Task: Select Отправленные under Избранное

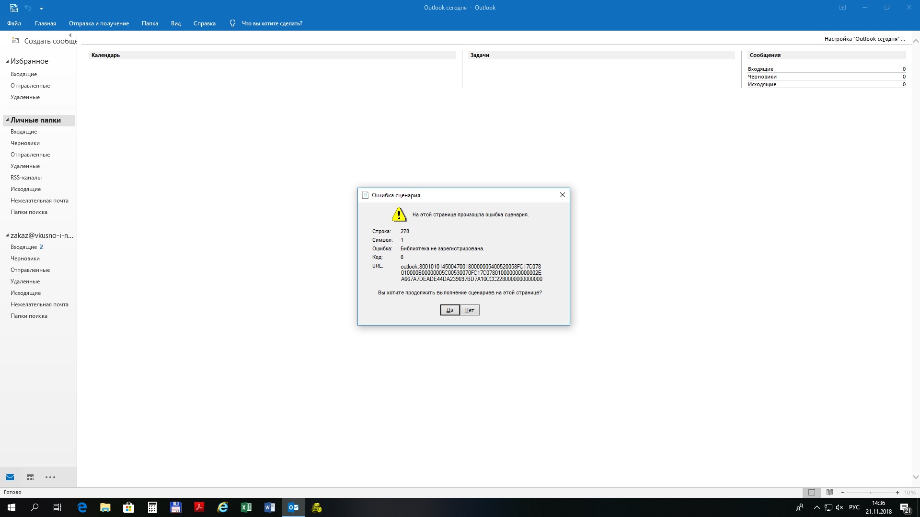Action: click(30, 86)
